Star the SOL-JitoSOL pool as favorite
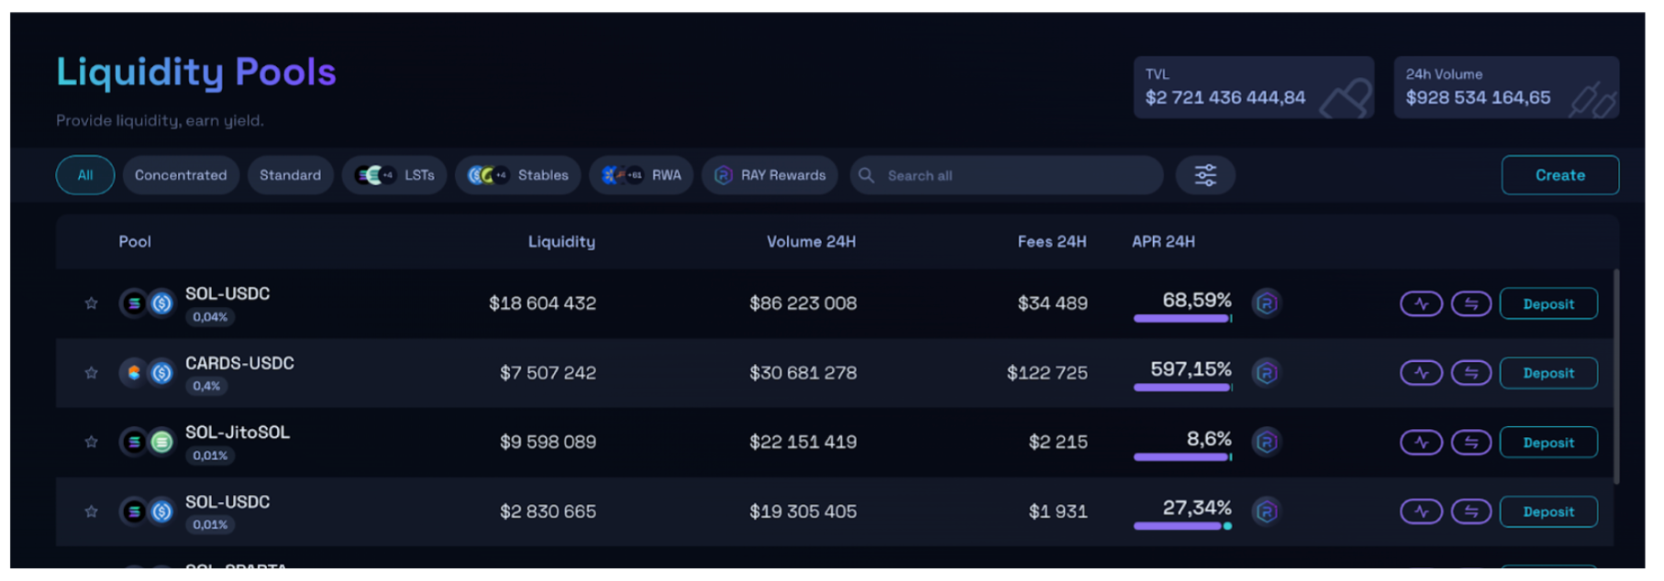The height and width of the screenshot is (581, 1664). [91, 442]
